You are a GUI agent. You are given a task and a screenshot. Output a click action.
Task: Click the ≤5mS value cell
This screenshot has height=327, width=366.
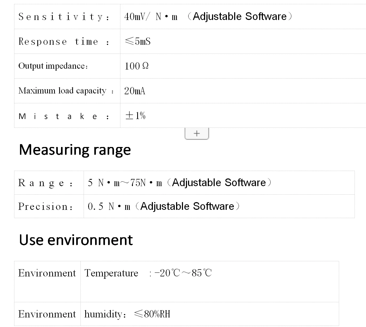click(x=137, y=42)
